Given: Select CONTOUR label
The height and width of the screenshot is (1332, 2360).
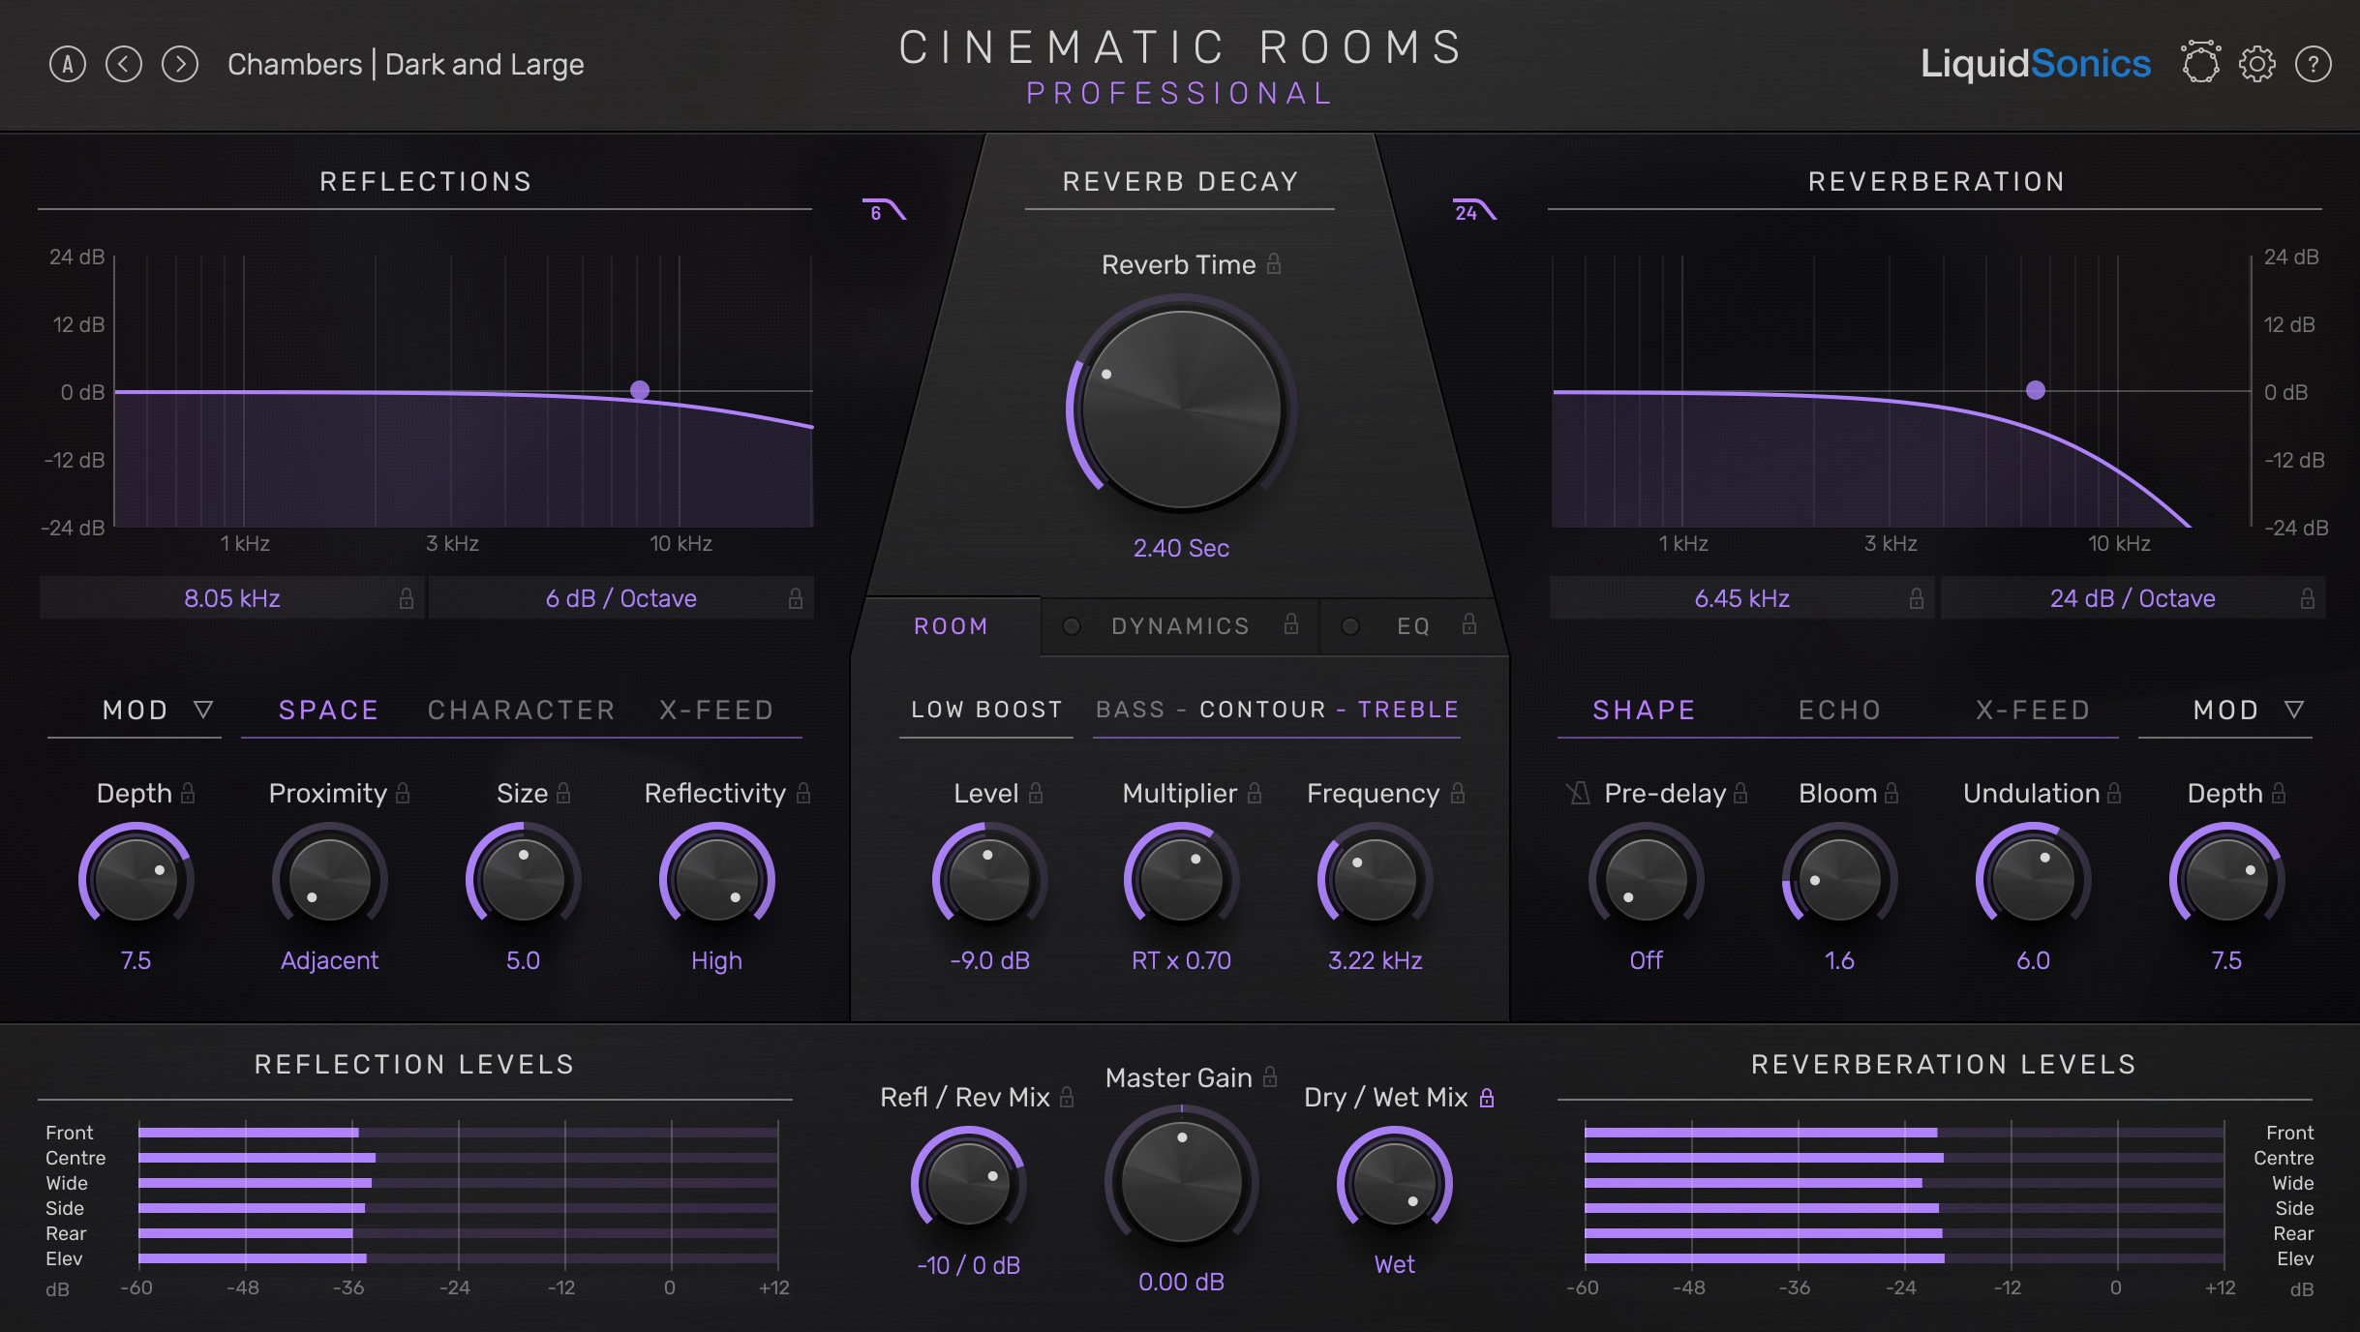Looking at the screenshot, I should coord(1262,710).
